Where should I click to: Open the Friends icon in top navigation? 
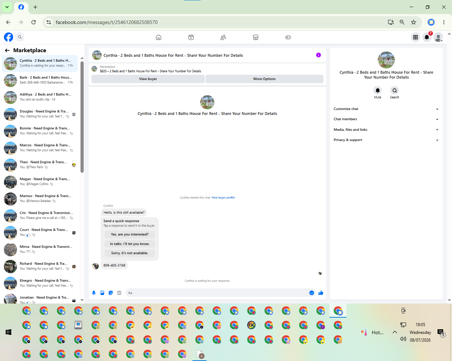coord(223,37)
